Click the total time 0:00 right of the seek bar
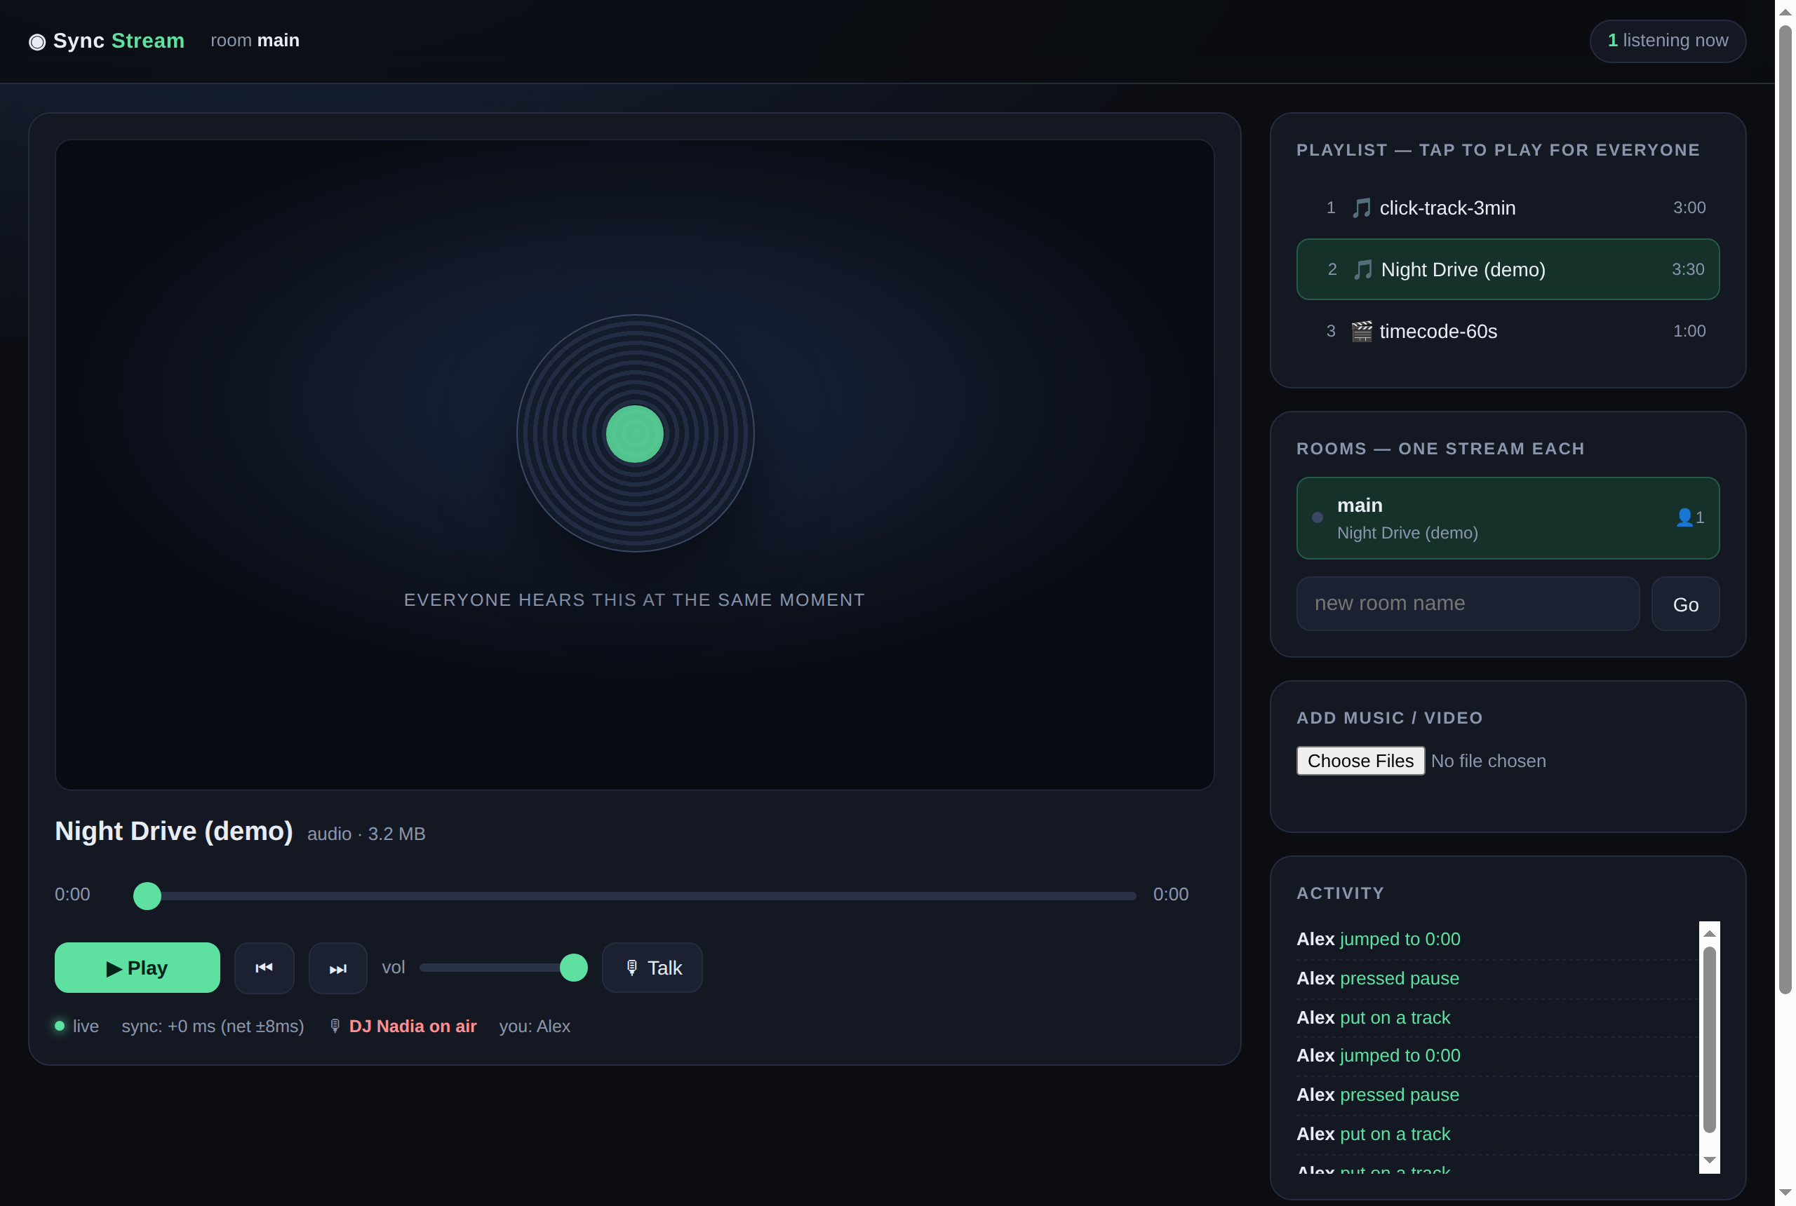 click(x=1170, y=895)
